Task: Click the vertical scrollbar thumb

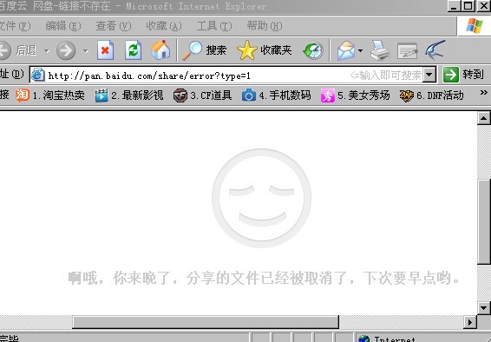Action: click(x=484, y=222)
